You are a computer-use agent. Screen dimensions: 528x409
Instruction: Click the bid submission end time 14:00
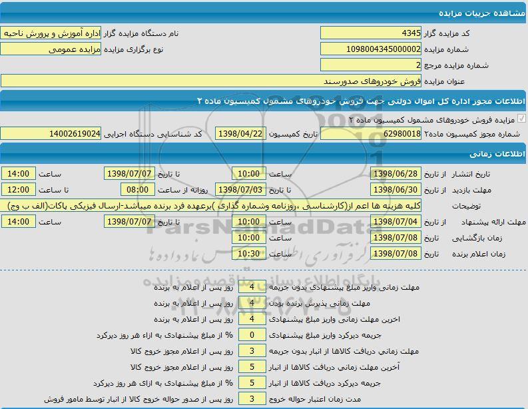[x=18, y=221]
